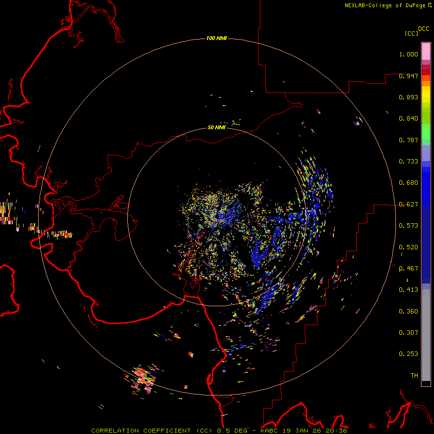The height and width of the screenshot is (434, 434).
Task: Click the 0.787 color scale value
Action: pyautogui.click(x=408, y=140)
